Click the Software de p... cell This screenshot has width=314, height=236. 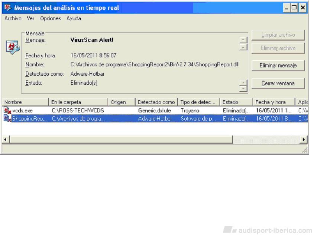coord(198,119)
